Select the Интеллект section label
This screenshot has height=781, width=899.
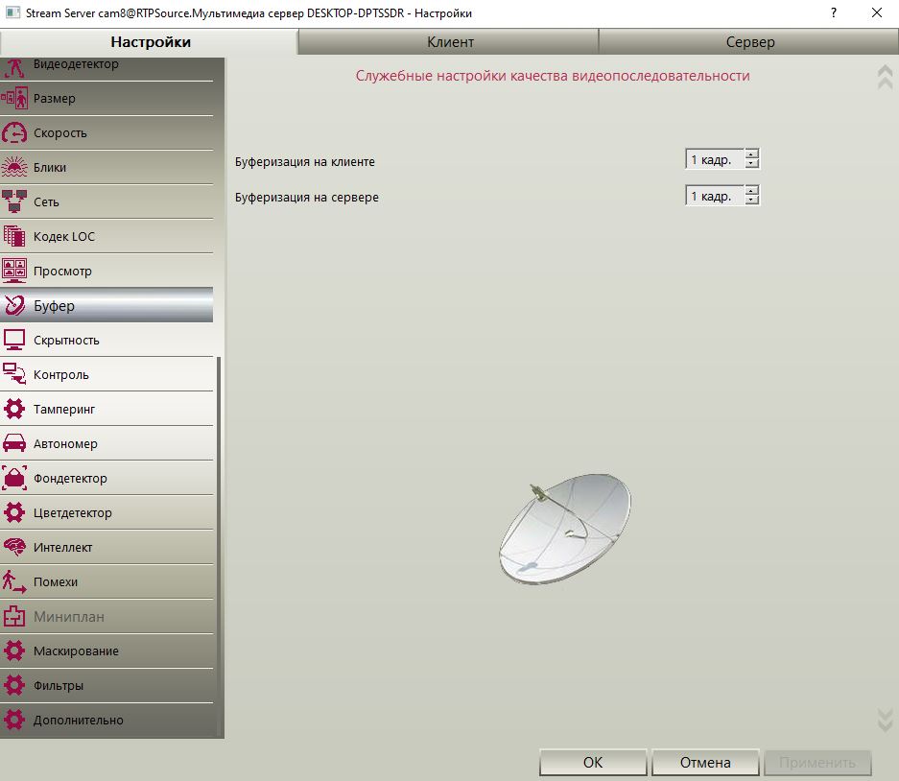pyautogui.click(x=62, y=547)
